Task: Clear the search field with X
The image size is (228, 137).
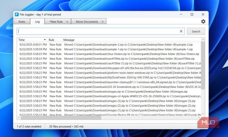Action: (181, 31)
